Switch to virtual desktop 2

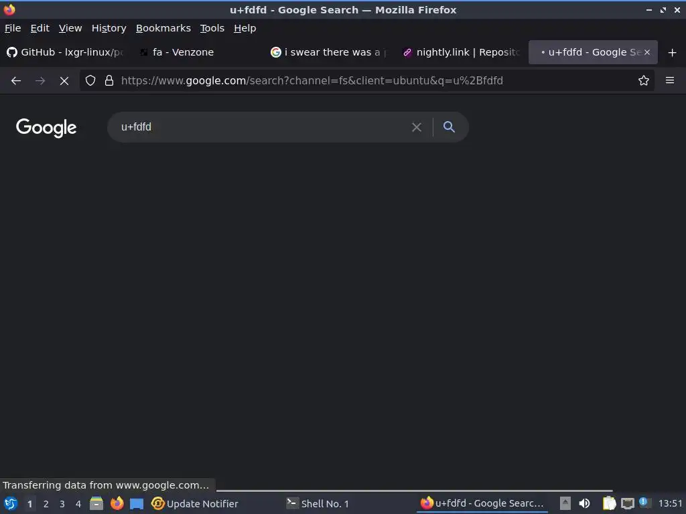[x=46, y=504]
